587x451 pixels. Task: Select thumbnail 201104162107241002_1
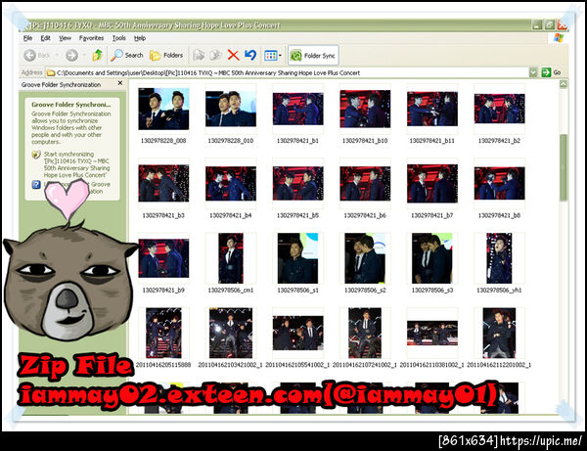click(365, 333)
